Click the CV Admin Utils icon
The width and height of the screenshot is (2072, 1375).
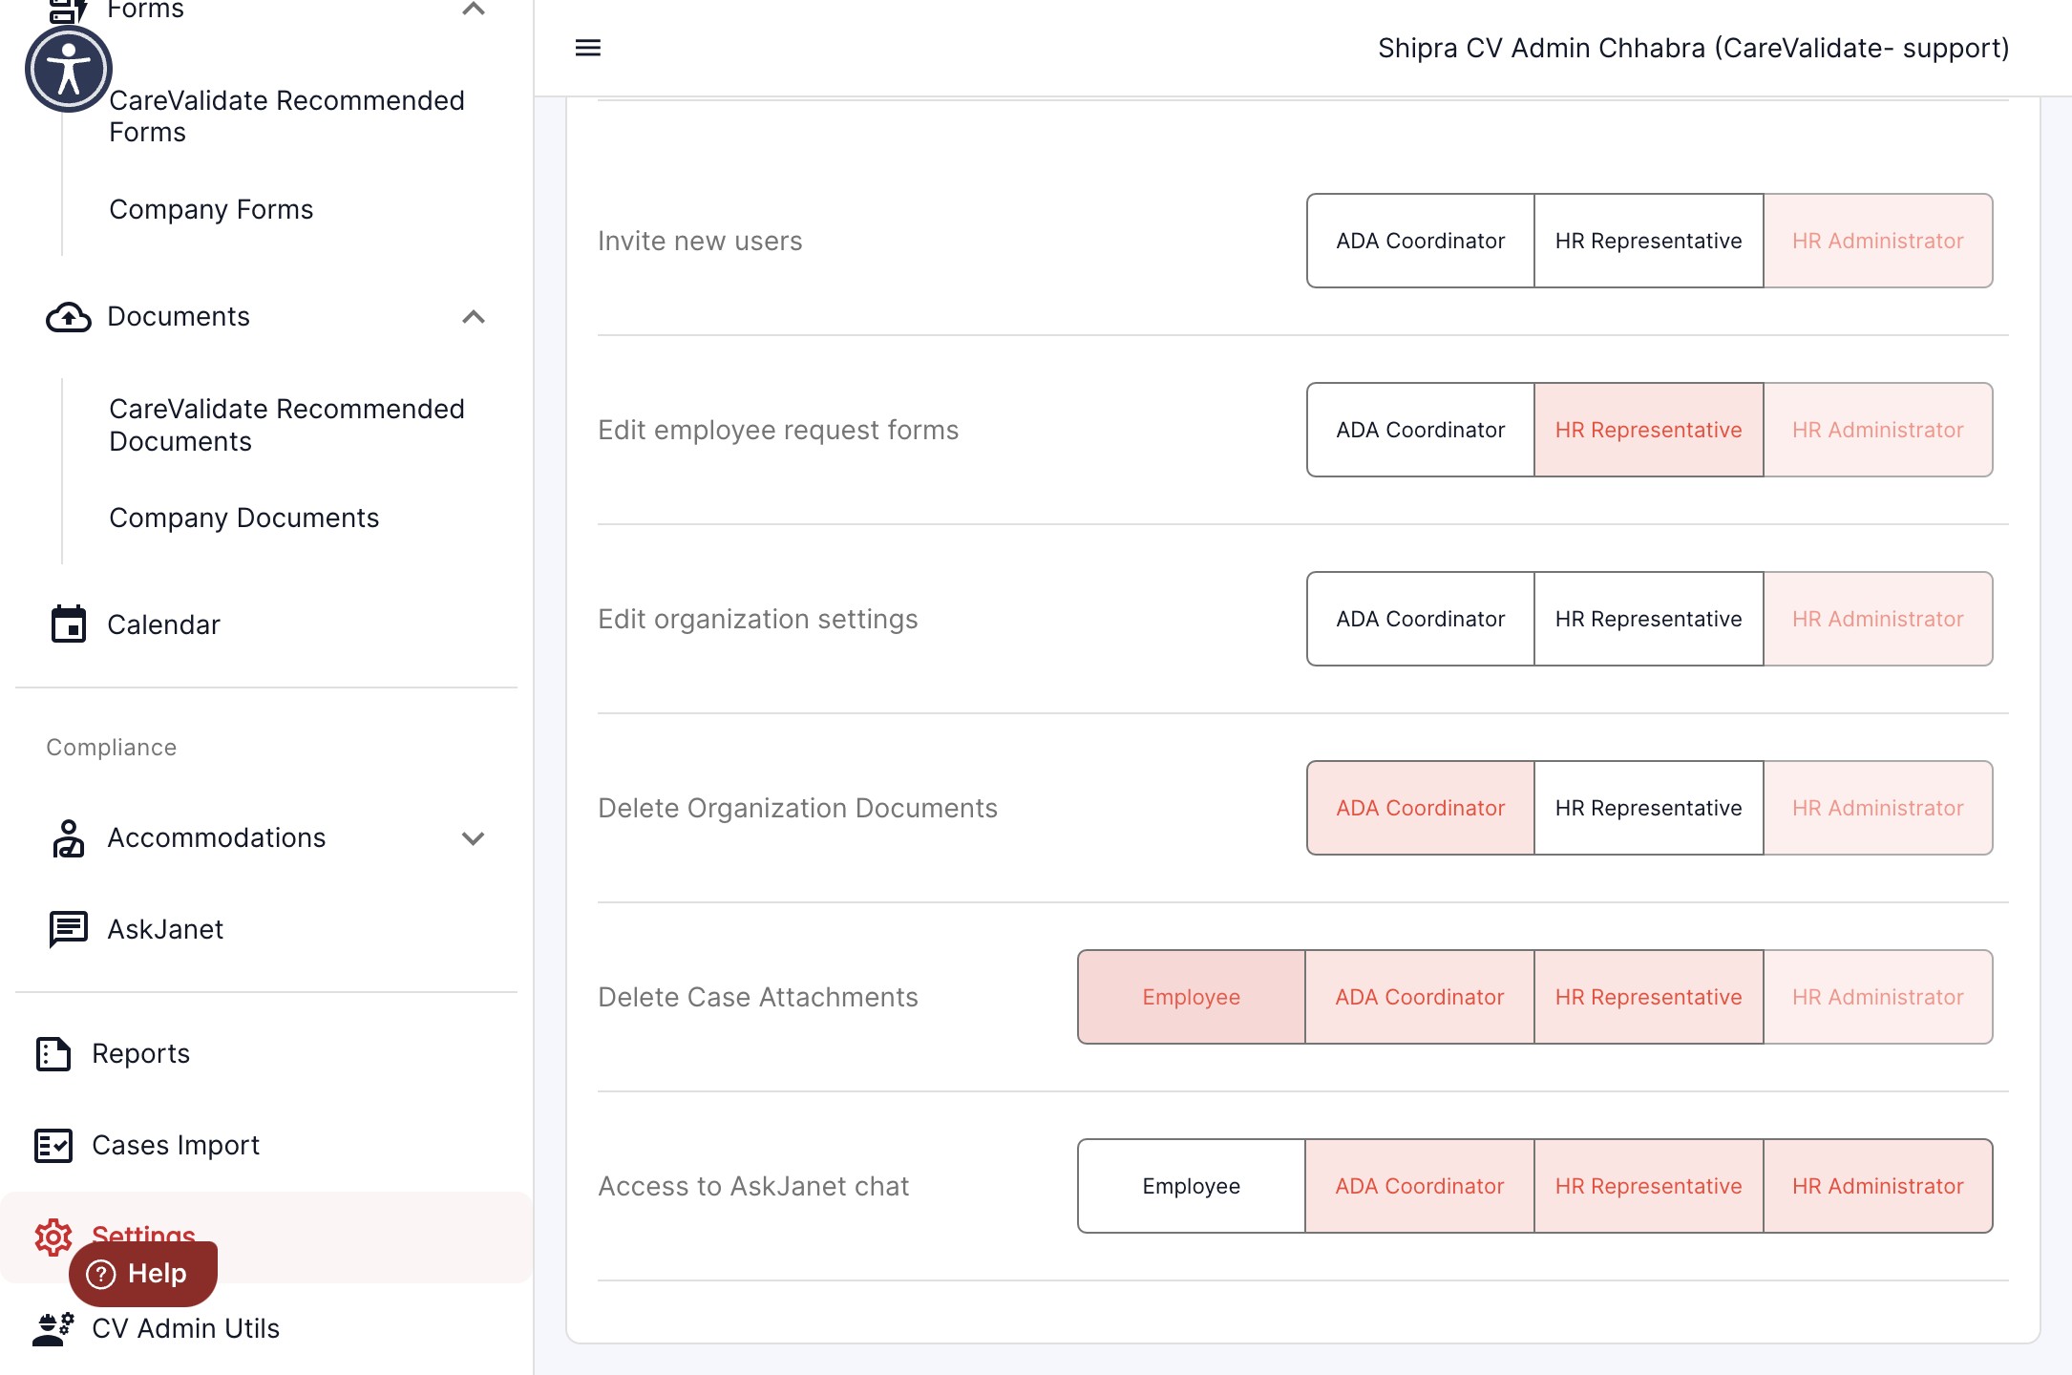pos(53,1329)
